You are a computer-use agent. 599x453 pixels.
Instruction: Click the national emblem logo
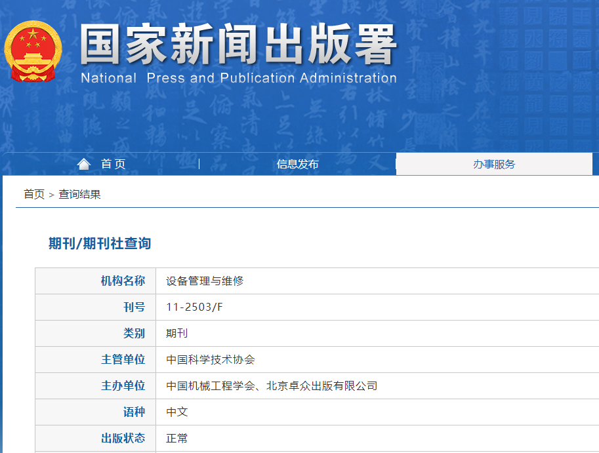[33, 52]
